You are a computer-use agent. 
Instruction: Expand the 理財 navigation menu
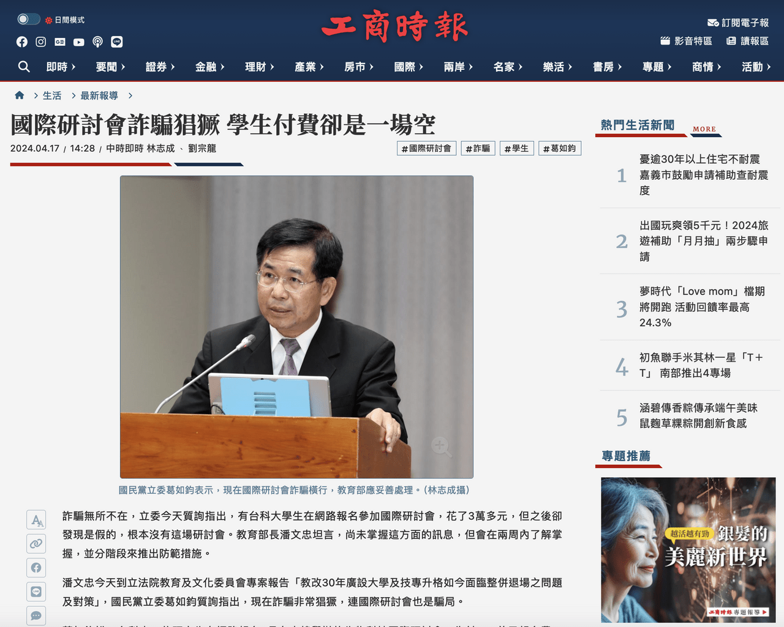click(x=260, y=67)
